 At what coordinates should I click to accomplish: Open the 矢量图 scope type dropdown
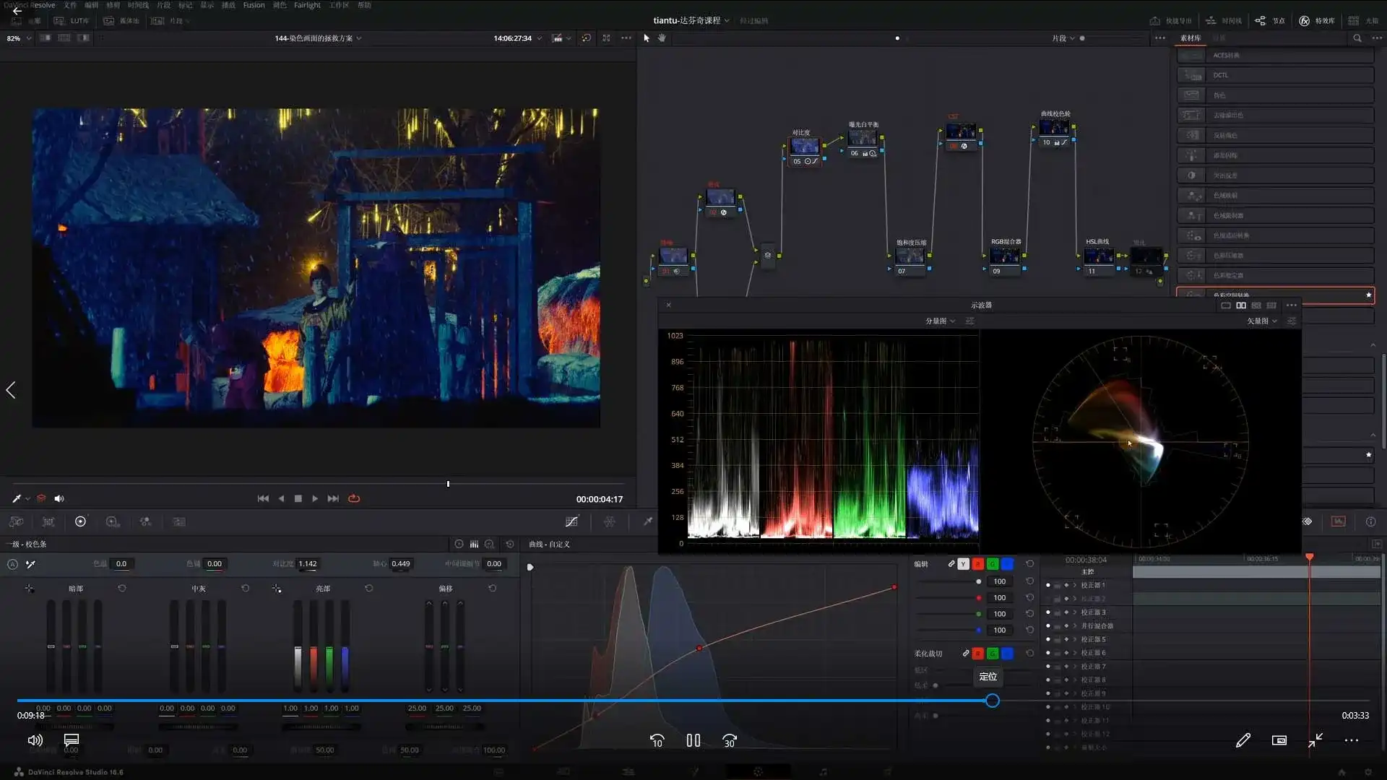coord(1261,321)
